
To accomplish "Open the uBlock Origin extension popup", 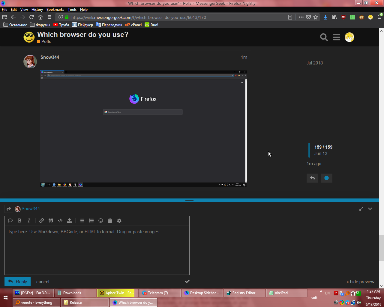I will pyautogui.click(x=343, y=17).
